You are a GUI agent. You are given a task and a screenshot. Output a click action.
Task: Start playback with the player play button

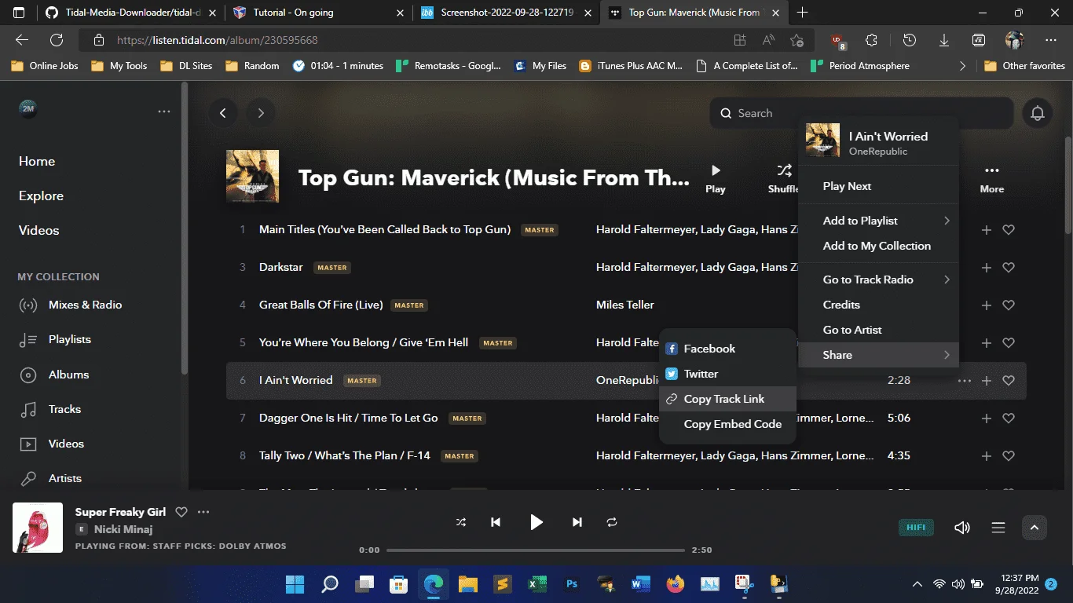pos(536,522)
